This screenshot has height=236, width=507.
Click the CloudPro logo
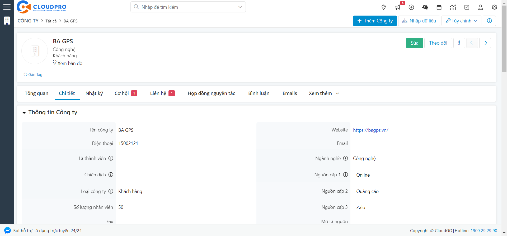(x=41, y=7)
